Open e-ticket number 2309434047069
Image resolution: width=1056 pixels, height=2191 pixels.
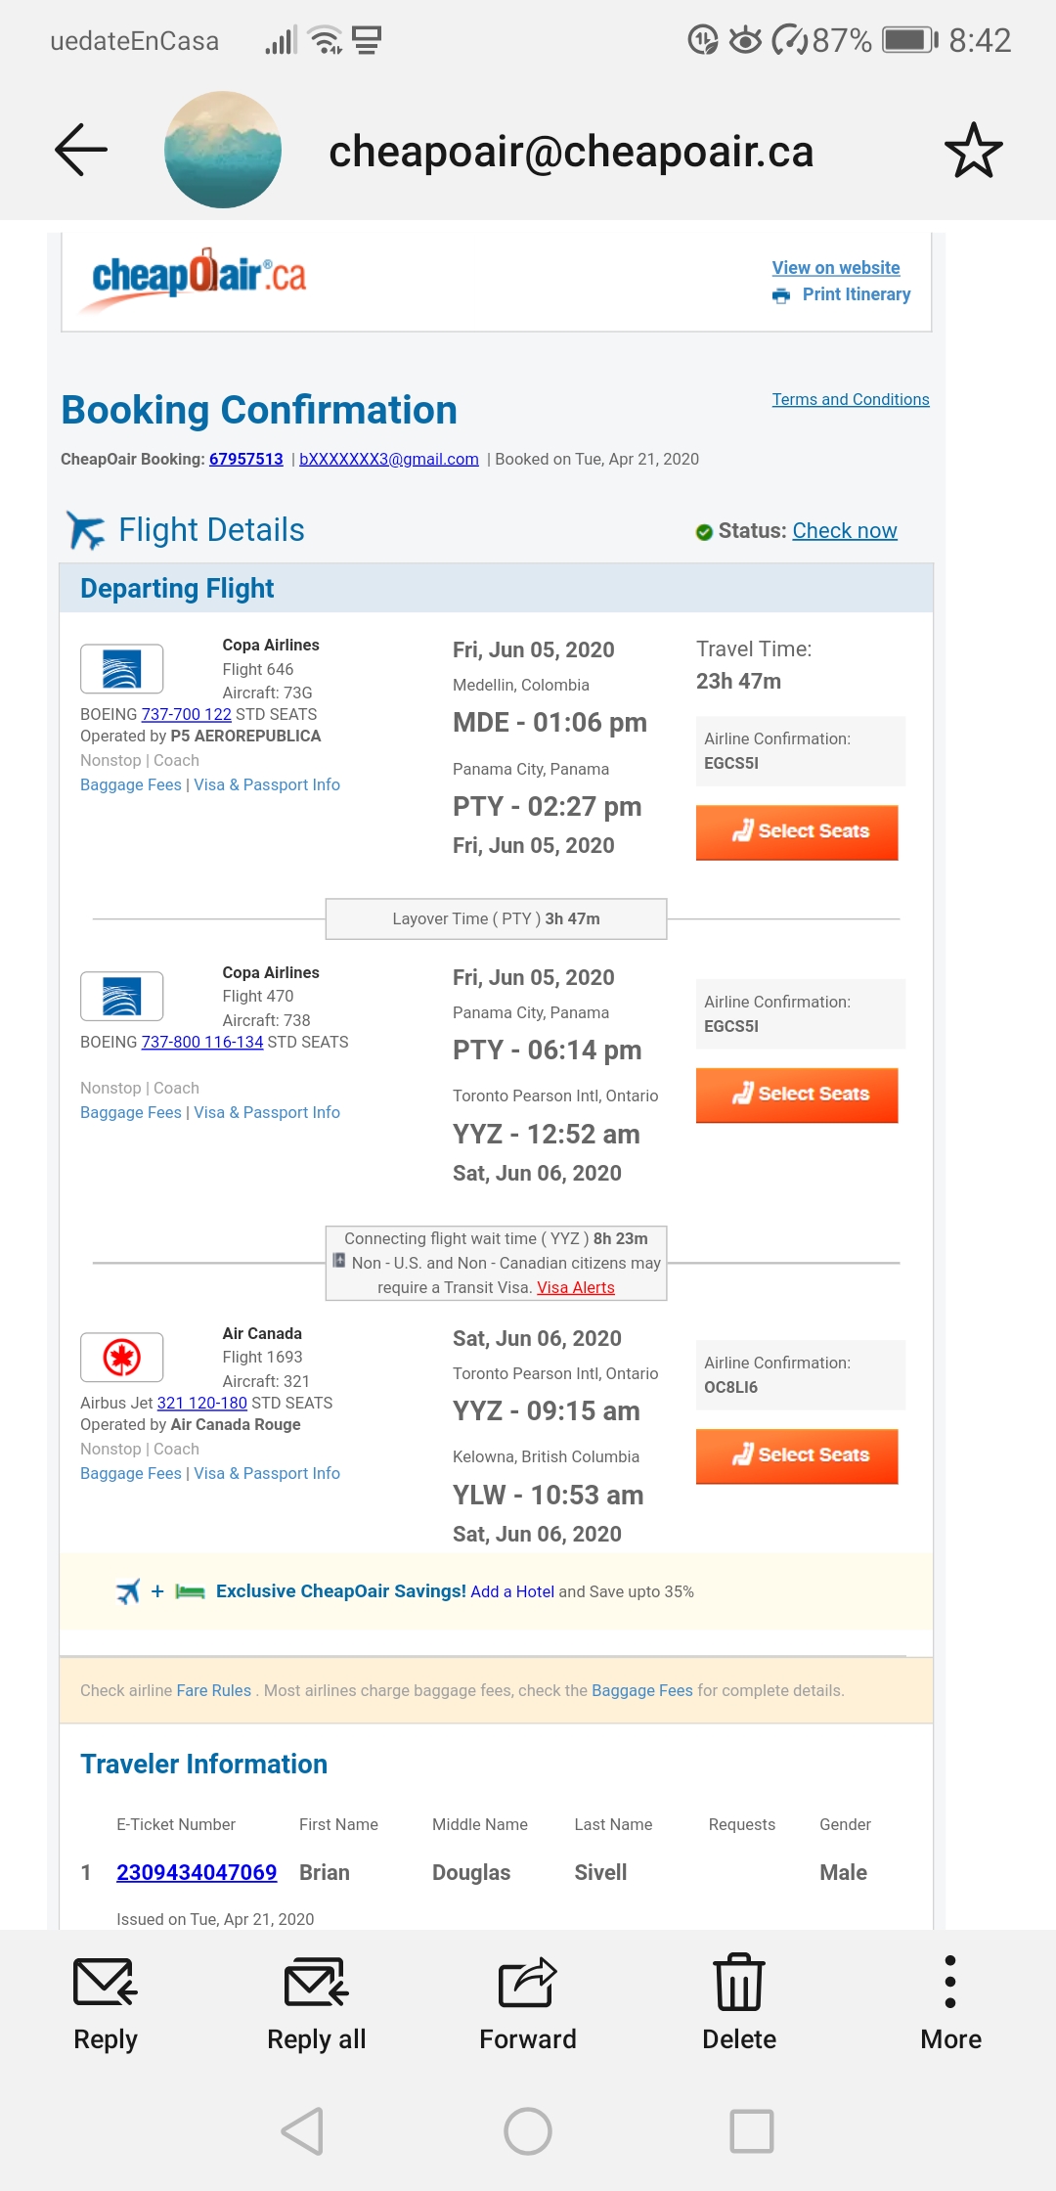pyautogui.click(x=197, y=1872)
